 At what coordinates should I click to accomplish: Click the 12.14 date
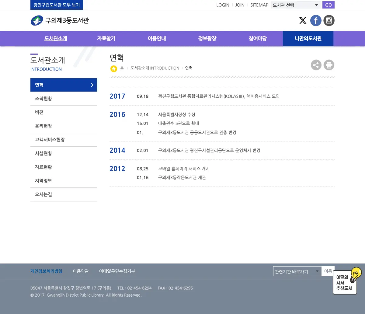143,115
